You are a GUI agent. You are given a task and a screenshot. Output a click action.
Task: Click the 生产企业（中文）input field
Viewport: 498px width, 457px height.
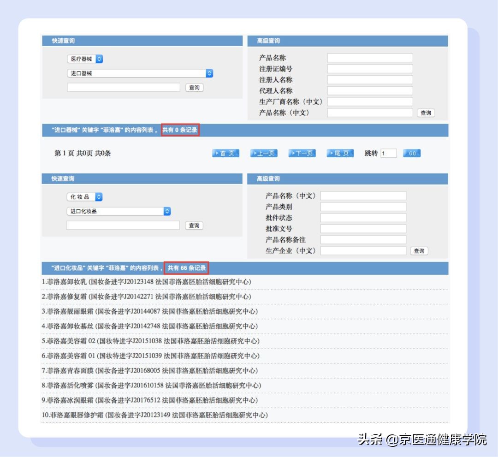tap(363, 250)
